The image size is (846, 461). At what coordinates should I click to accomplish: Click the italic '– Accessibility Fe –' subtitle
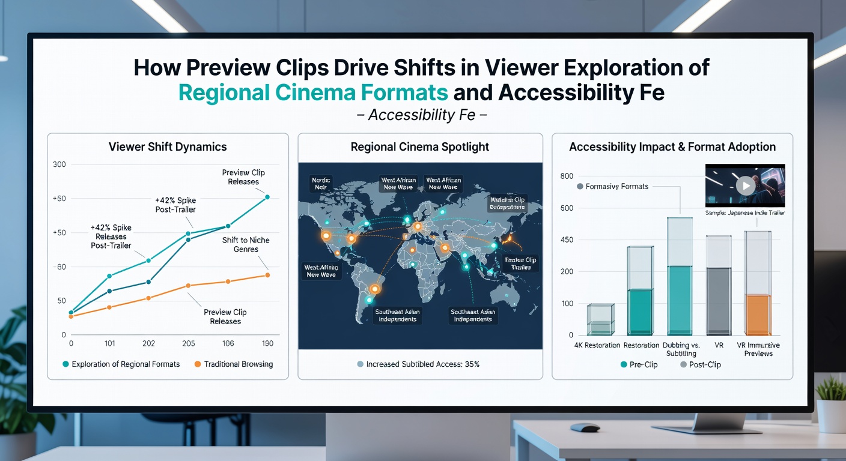tap(421, 115)
